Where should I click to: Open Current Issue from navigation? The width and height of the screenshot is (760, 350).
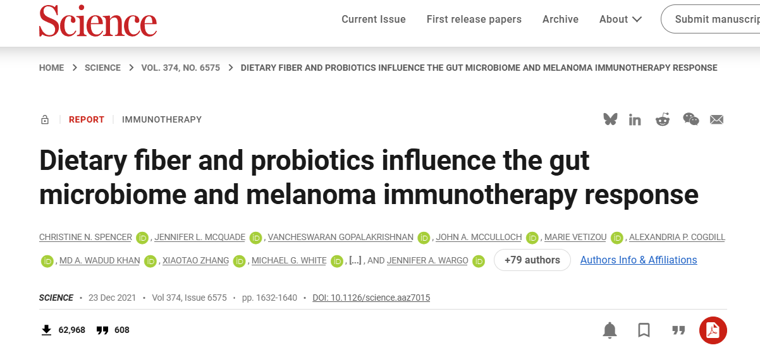(373, 19)
